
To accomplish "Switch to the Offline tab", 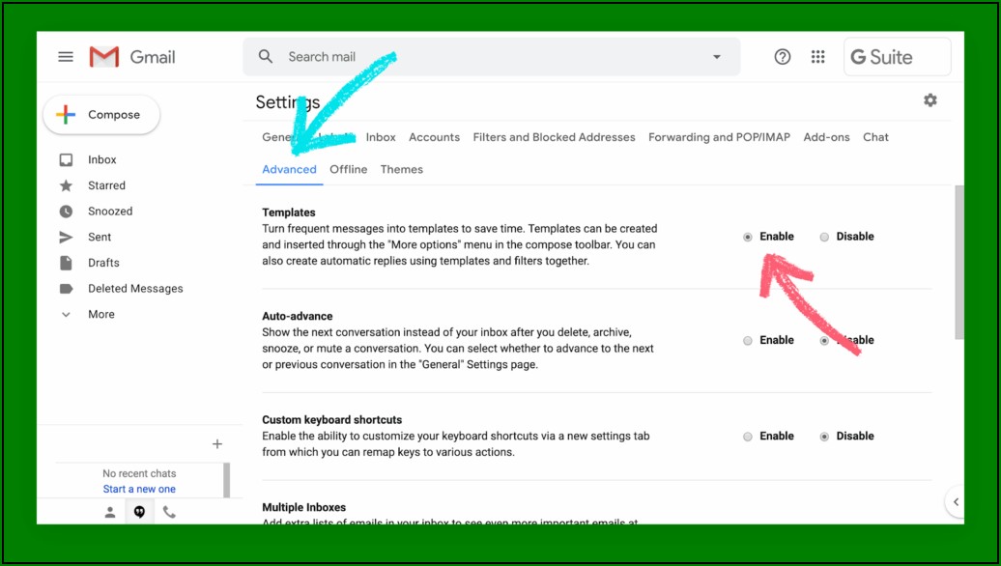I will coord(349,169).
